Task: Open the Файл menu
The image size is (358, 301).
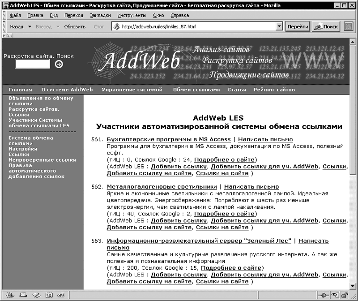Action: [15, 15]
